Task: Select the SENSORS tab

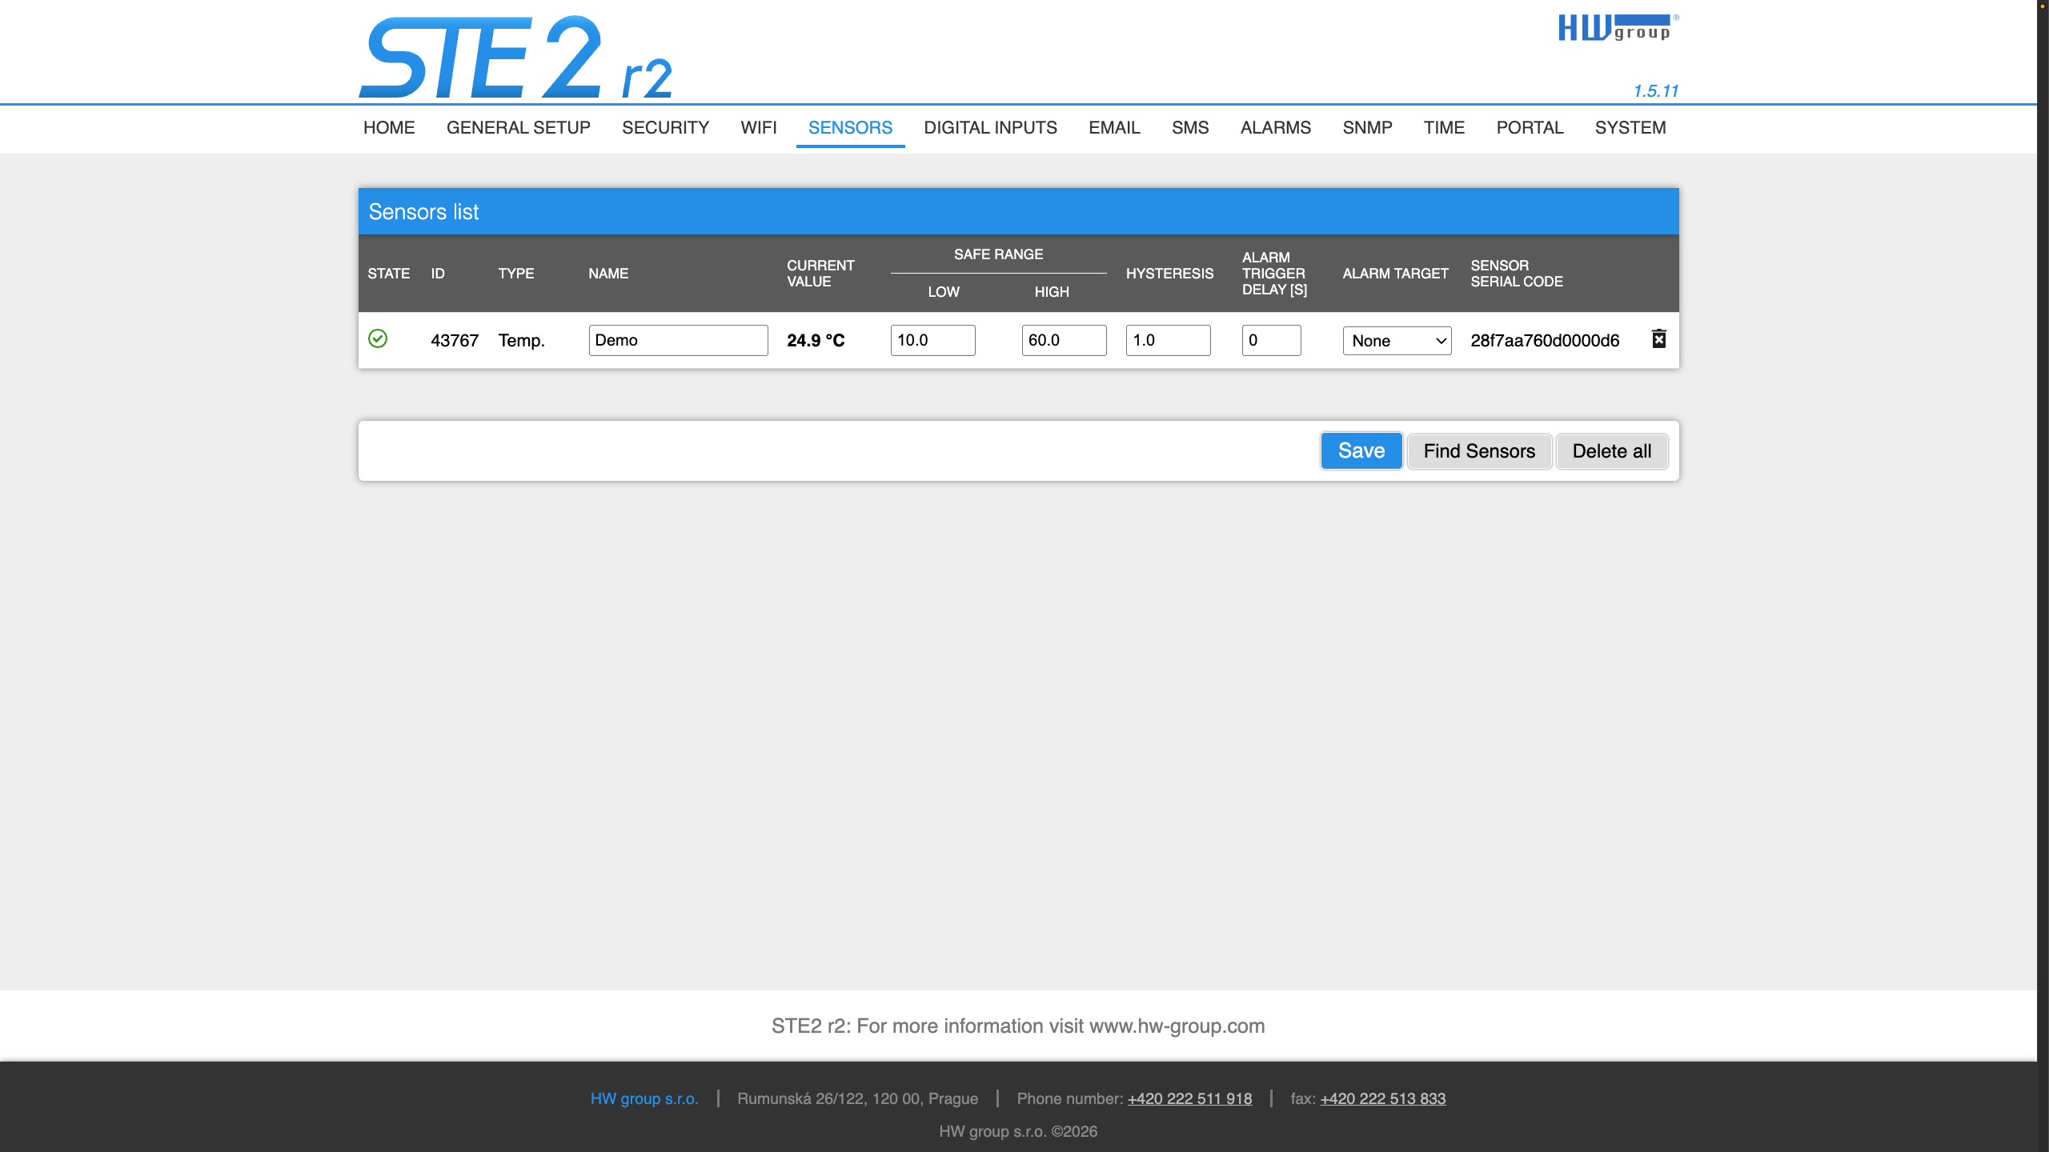Action: 850,128
